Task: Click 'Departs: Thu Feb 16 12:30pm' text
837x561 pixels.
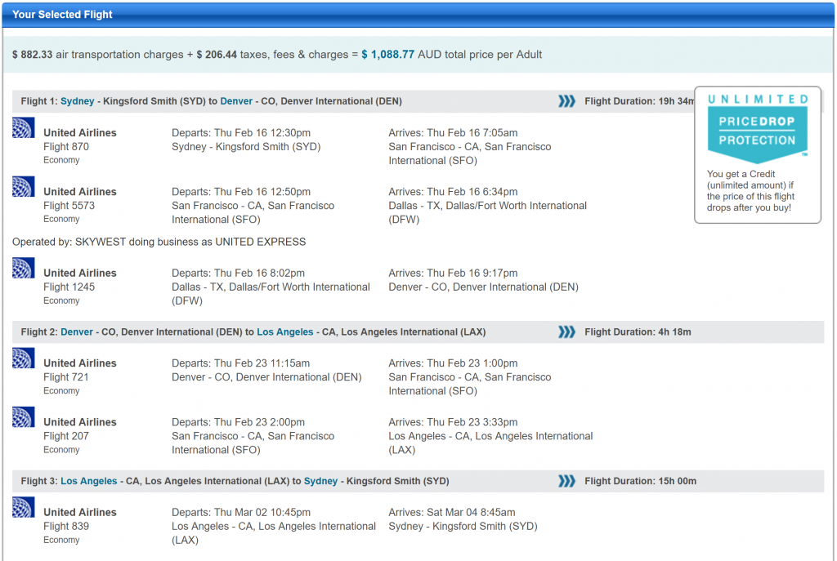Action: click(x=241, y=133)
